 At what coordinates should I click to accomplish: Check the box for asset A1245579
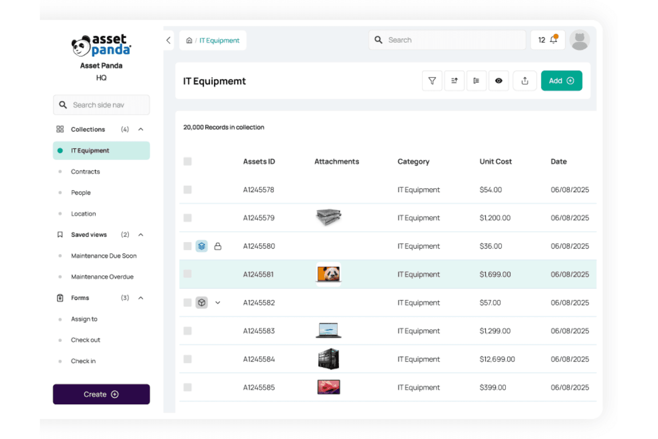tap(188, 218)
